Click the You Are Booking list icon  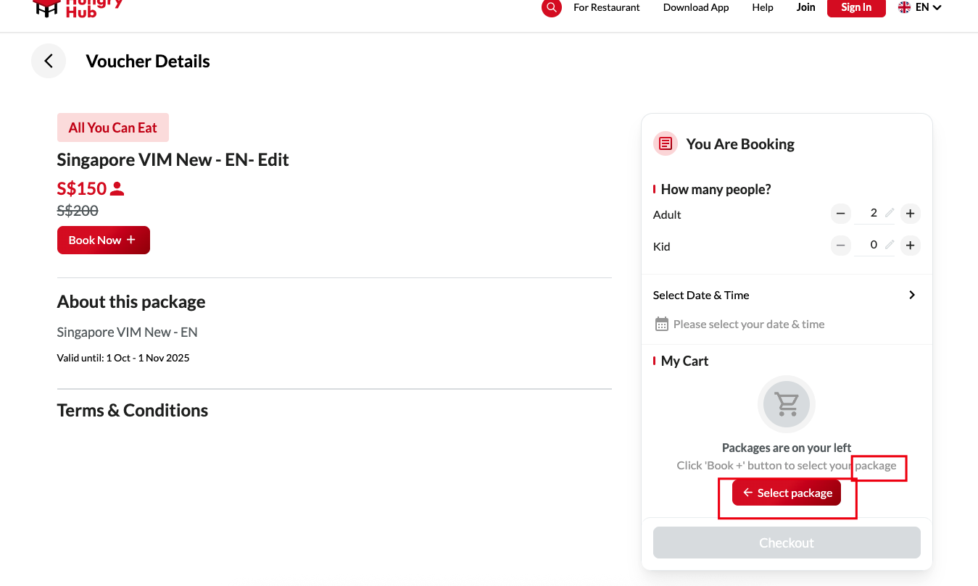[x=665, y=143]
